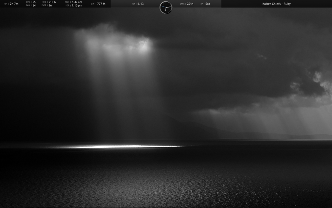
Task: Click the CPU label in system monitor
Action: coord(28,2)
